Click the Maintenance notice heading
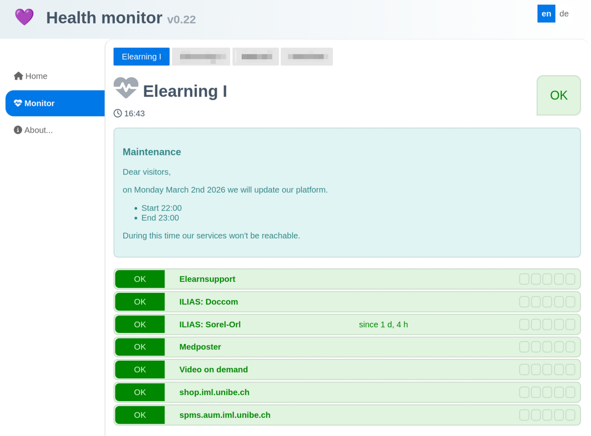 (152, 152)
